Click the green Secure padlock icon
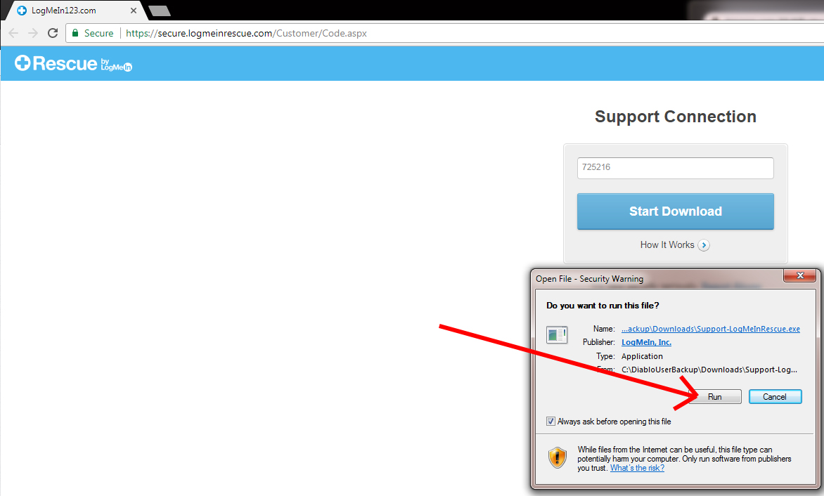 [x=75, y=33]
